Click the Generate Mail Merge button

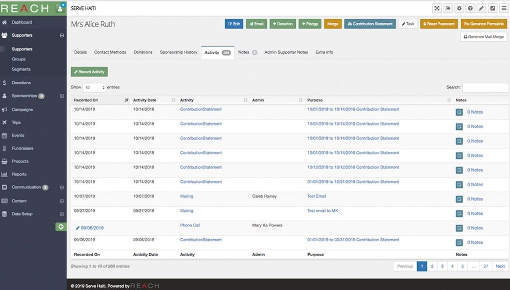484,37
